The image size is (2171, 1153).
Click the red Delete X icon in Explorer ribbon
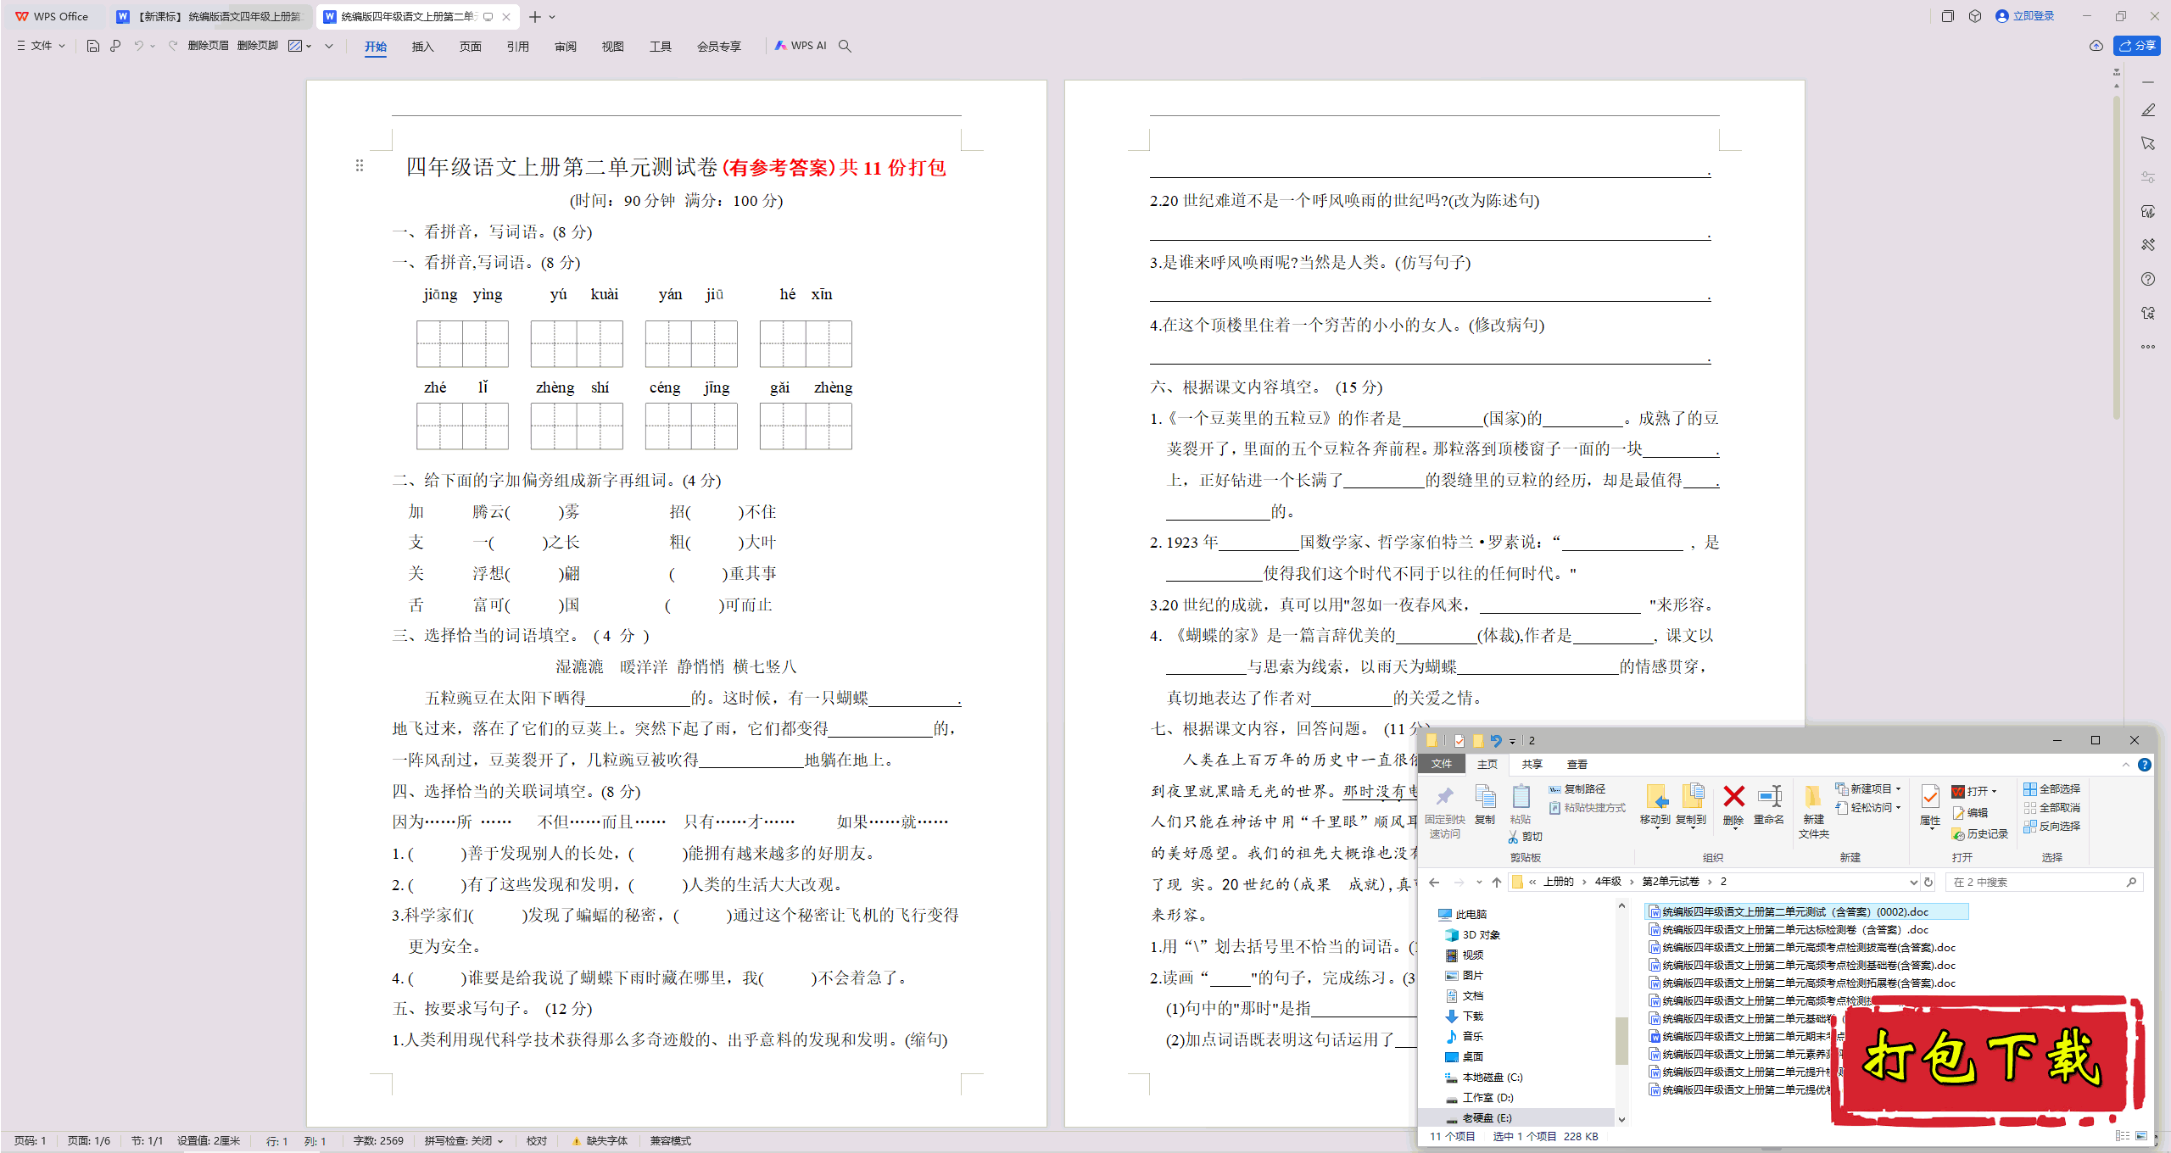[1733, 796]
